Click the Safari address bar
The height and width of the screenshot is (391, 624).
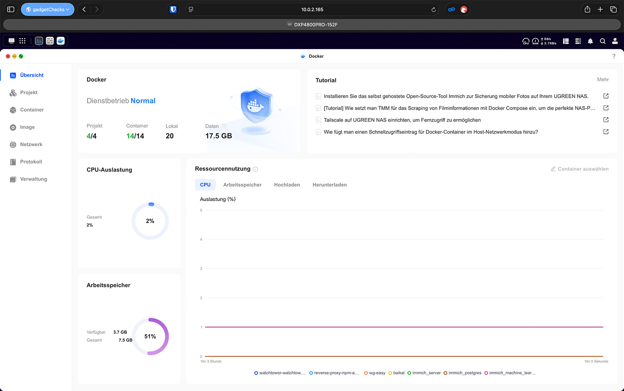312,10
